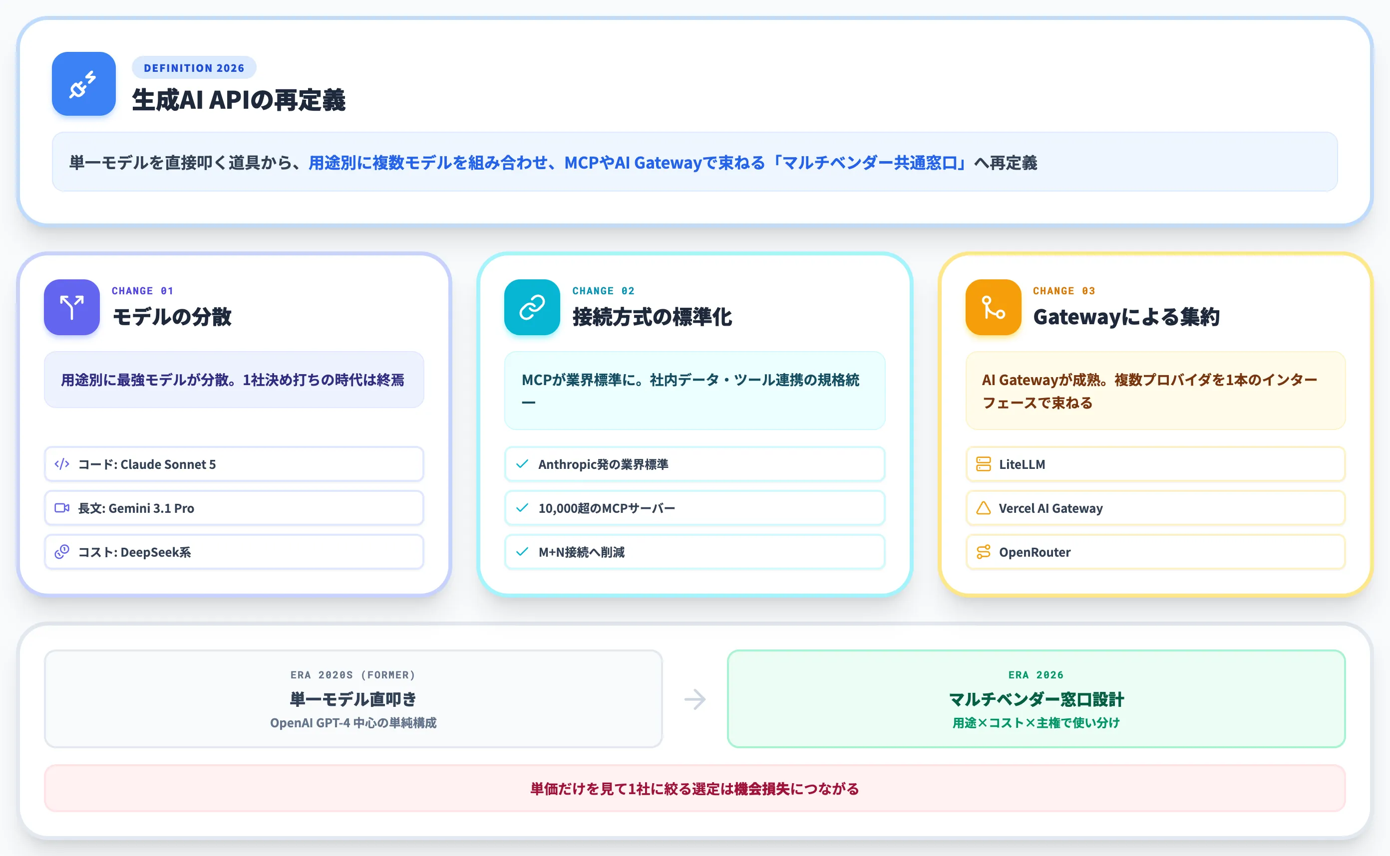This screenshot has height=856, width=1390.
Task: Click the triangle icon beside Vercel AI Gateway
Action: pos(983,508)
